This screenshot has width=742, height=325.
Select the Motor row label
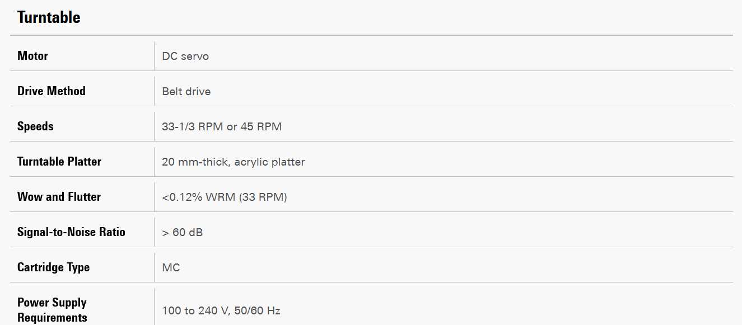pyautogui.click(x=32, y=56)
